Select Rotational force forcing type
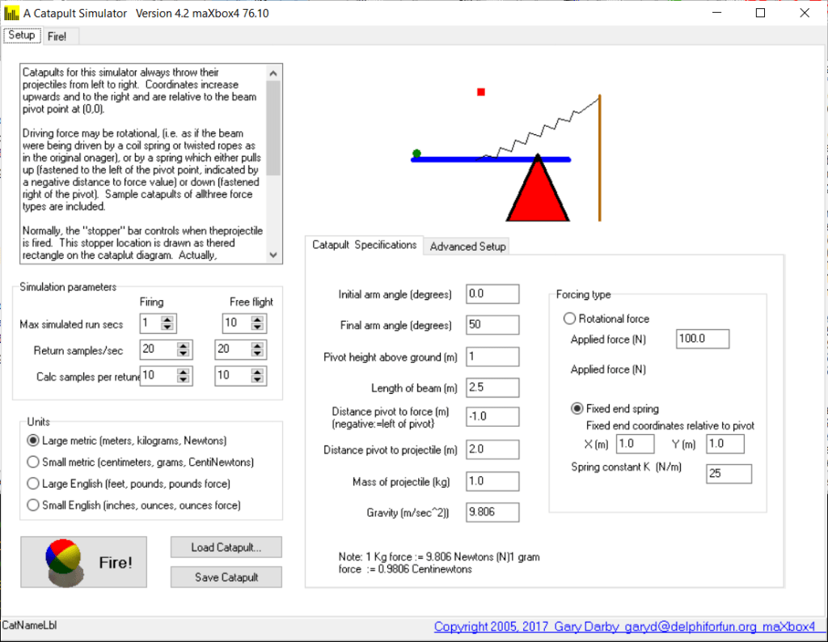The width and height of the screenshot is (828, 642). coord(569,319)
